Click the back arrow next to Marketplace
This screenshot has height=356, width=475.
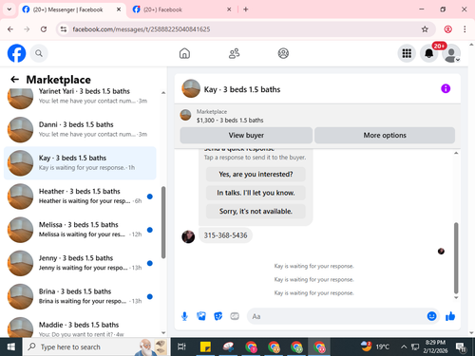pyautogui.click(x=14, y=79)
